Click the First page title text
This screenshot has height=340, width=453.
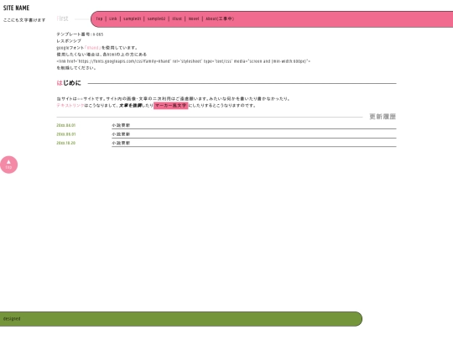(x=62, y=18)
